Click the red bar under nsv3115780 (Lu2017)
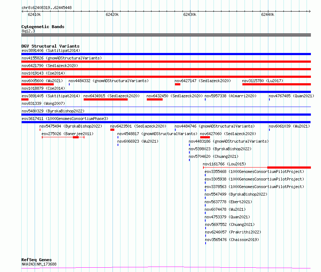The image size is (321, 272). point(277,84)
